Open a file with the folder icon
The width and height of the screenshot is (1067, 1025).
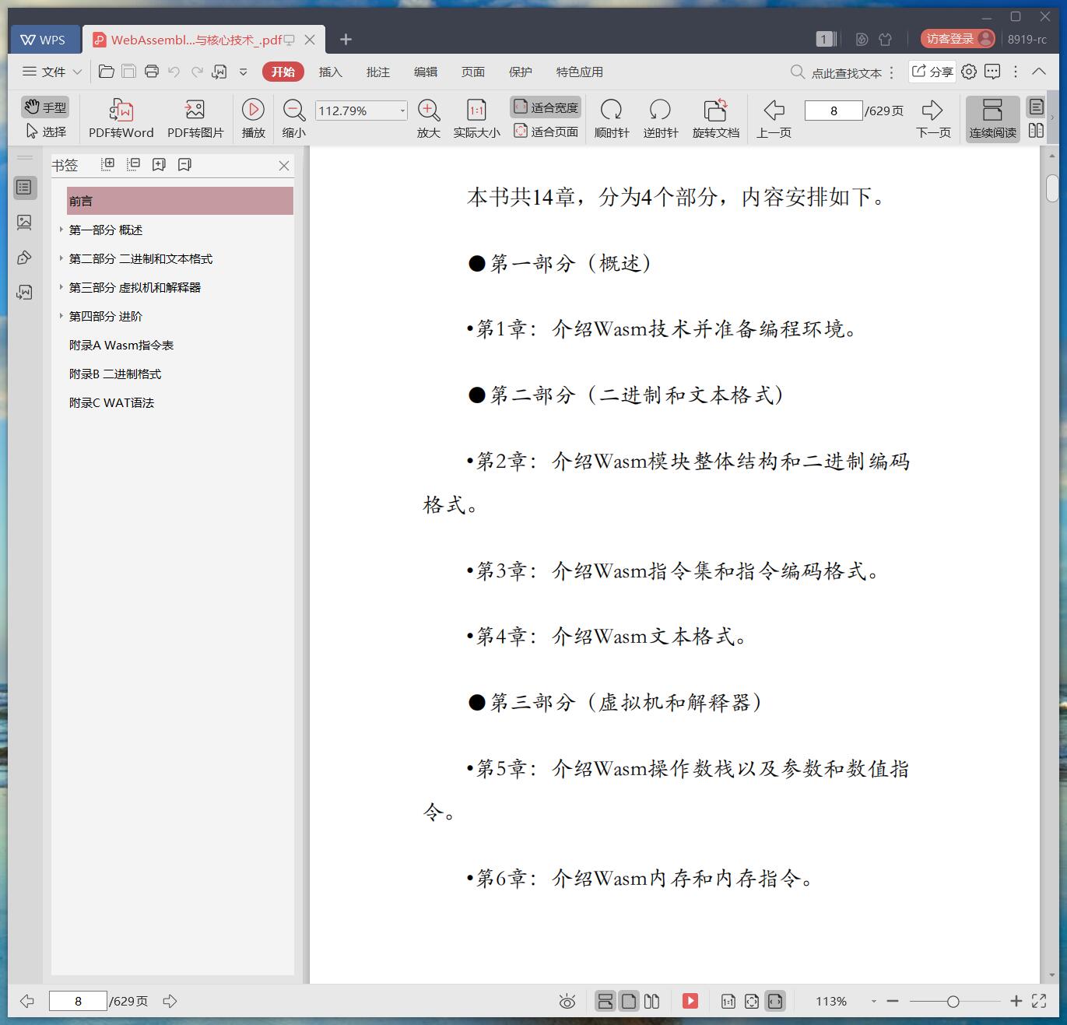(107, 72)
